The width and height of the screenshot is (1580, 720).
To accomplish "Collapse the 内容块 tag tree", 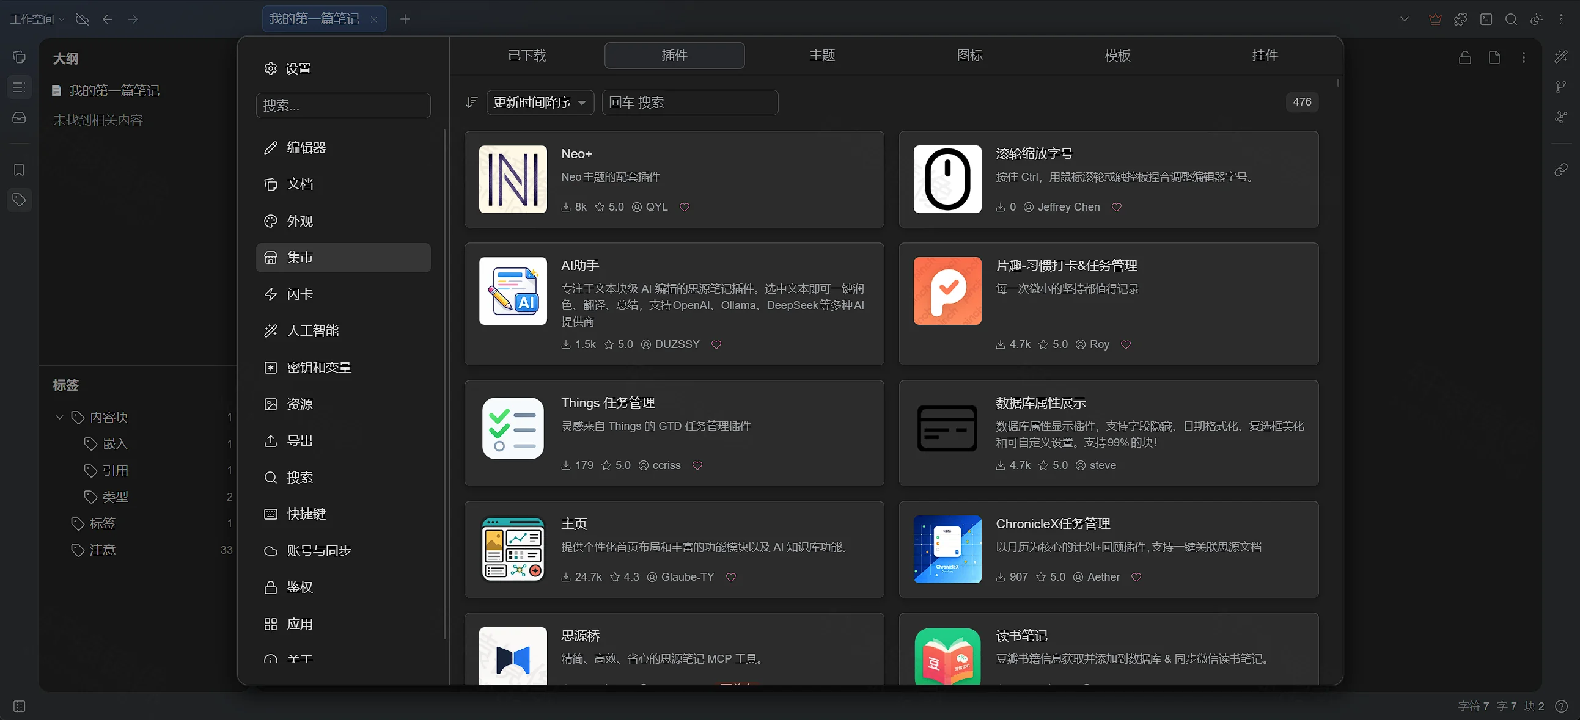I will pos(59,417).
